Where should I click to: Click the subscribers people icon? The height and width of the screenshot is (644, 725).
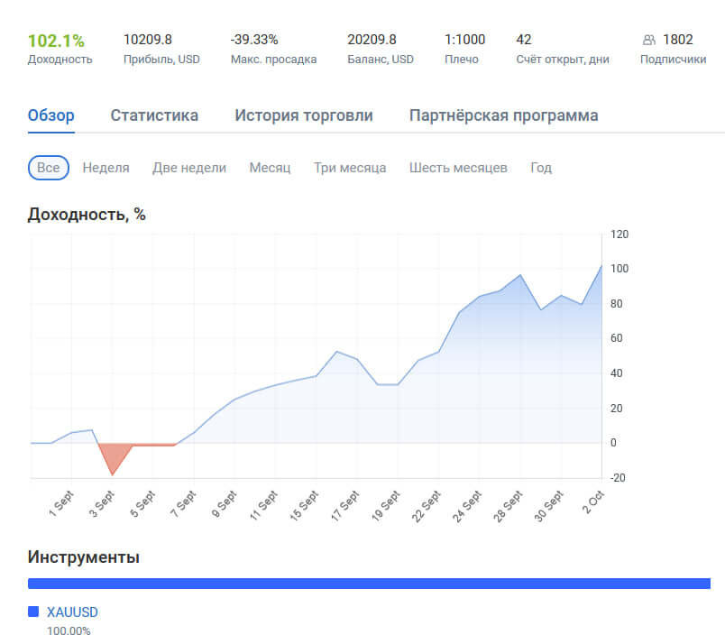click(x=649, y=41)
